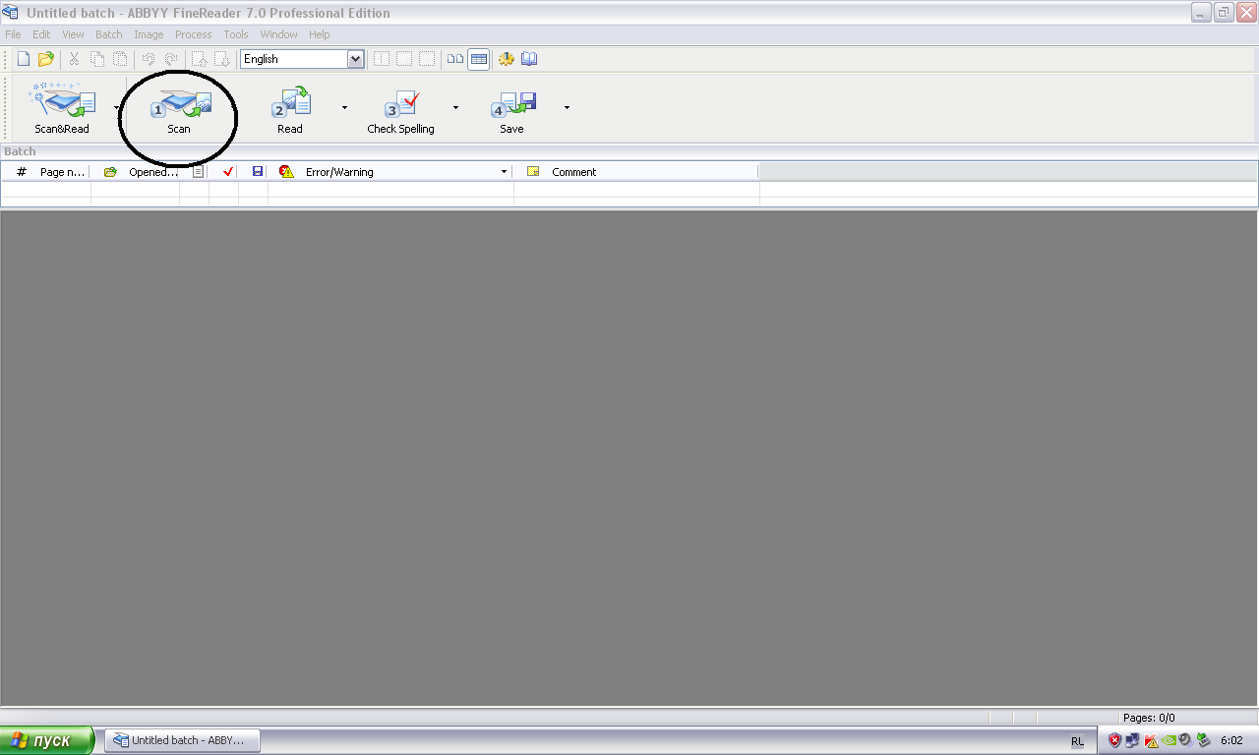Switch to details batch view icon
1259x755 pixels.
click(x=478, y=59)
